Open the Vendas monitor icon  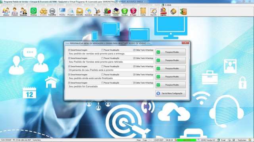coord(62,11)
